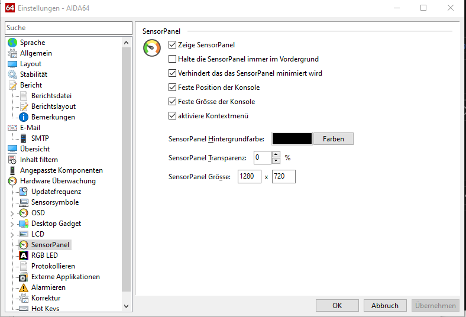Viewport: 466px width, 317px height.
Task: Click the Sensorsymbole icon
Action: pos(24,202)
